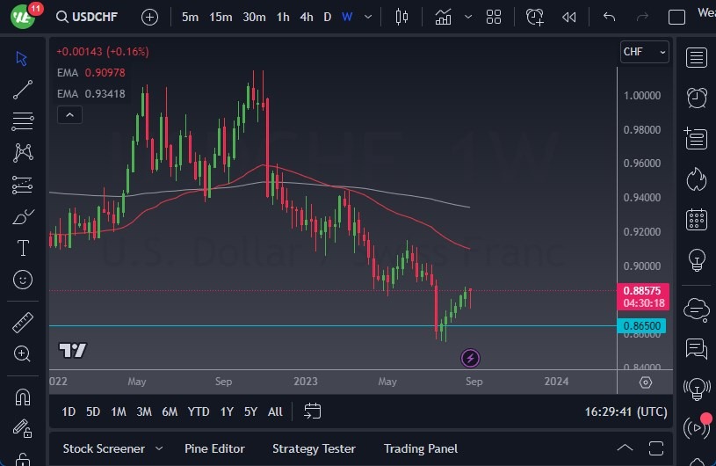The image size is (716, 466).
Task: Select the brush drawing tool
Action: tap(23, 216)
